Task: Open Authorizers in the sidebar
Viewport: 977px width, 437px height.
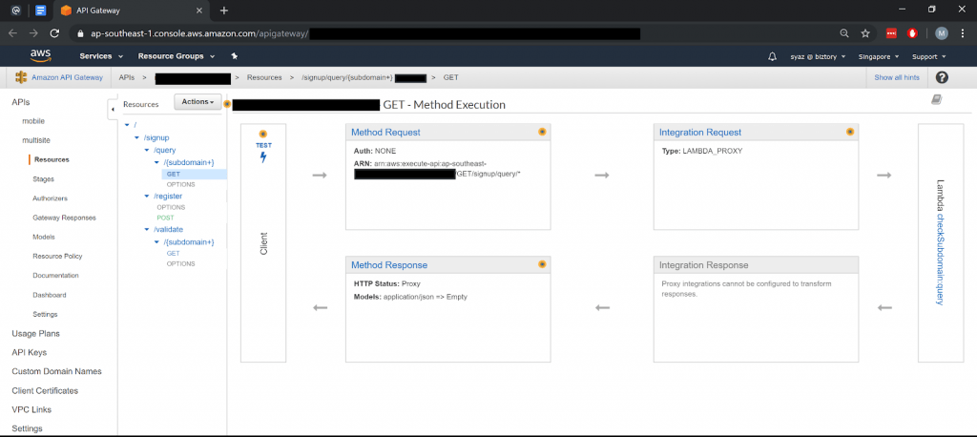Action: click(50, 198)
